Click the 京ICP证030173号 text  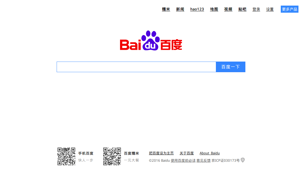(226, 160)
